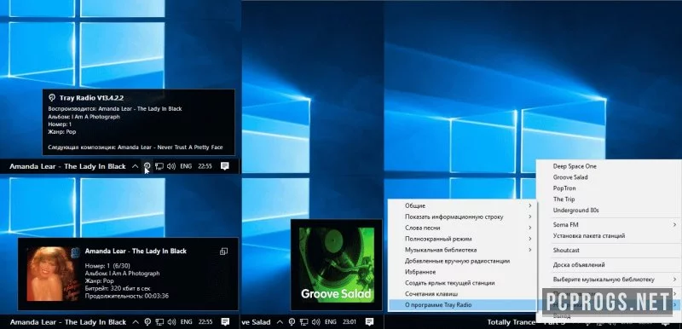The width and height of the screenshot is (682, 329).
Task: Click the ENG language indicator in the 23:01 taskbar
Action: (330, 322)
